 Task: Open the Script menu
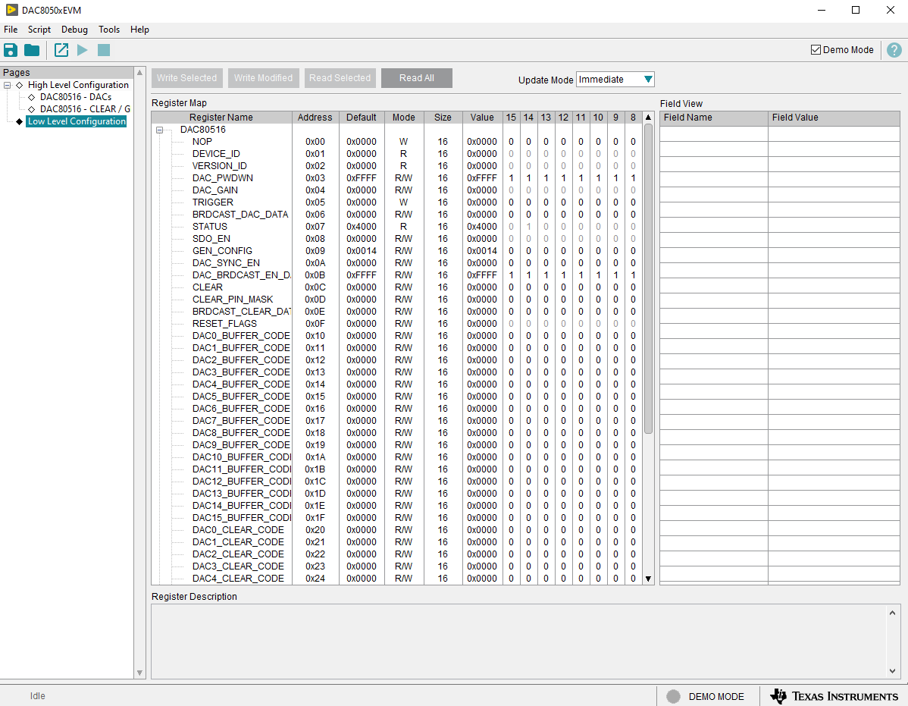(x=39, y=30)
